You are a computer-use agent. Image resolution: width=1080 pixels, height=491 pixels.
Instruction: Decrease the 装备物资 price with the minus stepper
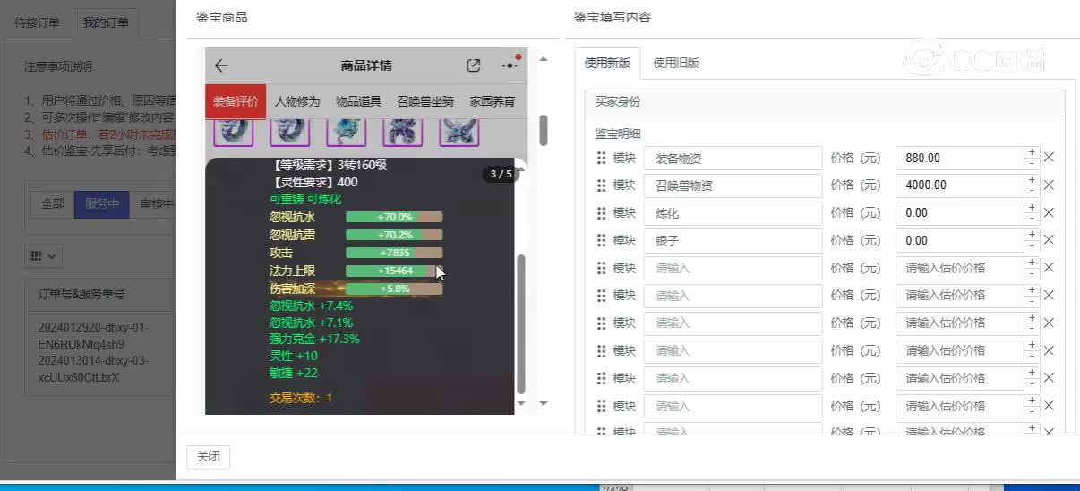(1032, 163)
